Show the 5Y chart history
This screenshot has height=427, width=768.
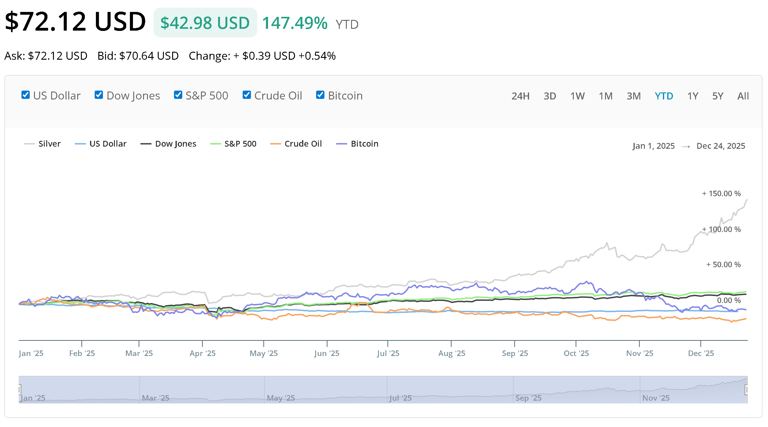click(x=717, y=96)
